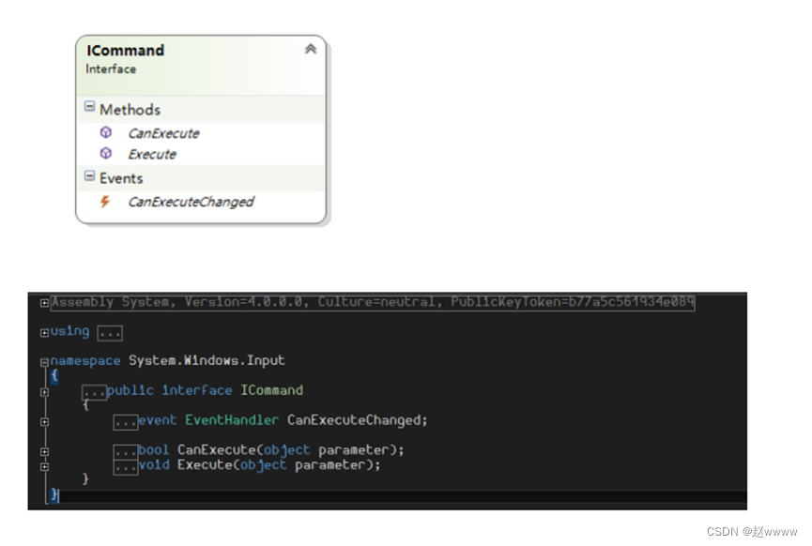Collapse the Methods section minus box
The height and width of the screenshot is (546, 812).
tap(89, 105)
